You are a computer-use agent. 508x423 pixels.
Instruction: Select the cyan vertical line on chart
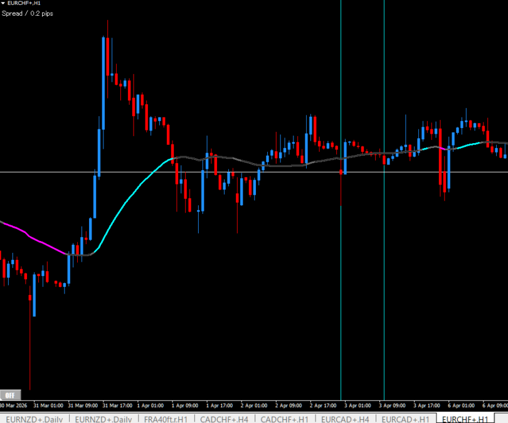coord(384,94)
